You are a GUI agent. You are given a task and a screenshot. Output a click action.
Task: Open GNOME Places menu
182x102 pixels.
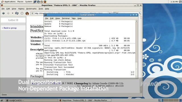tap(20, 2)
